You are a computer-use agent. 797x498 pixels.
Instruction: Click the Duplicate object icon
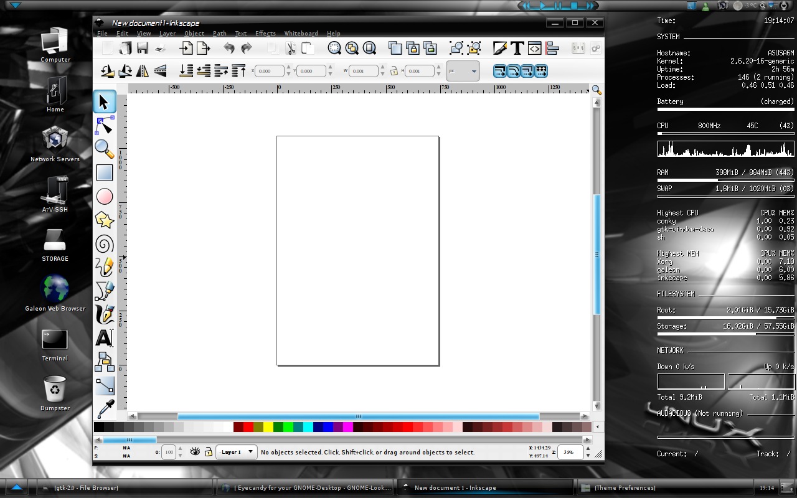click(x=395, y=48)
